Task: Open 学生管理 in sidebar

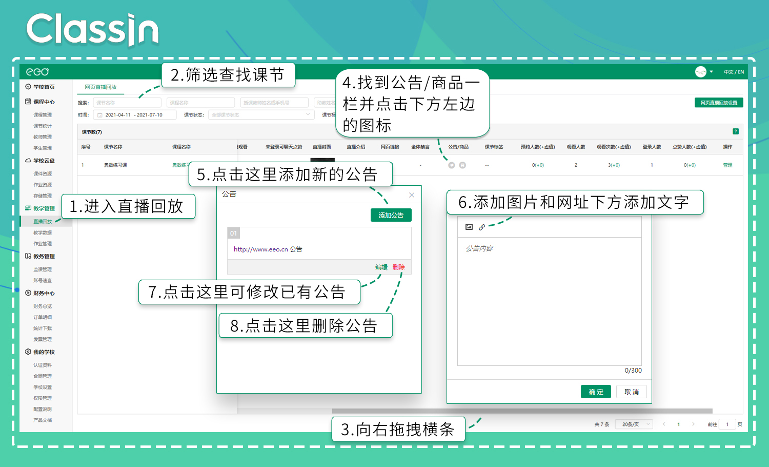Action: [43, 148]
